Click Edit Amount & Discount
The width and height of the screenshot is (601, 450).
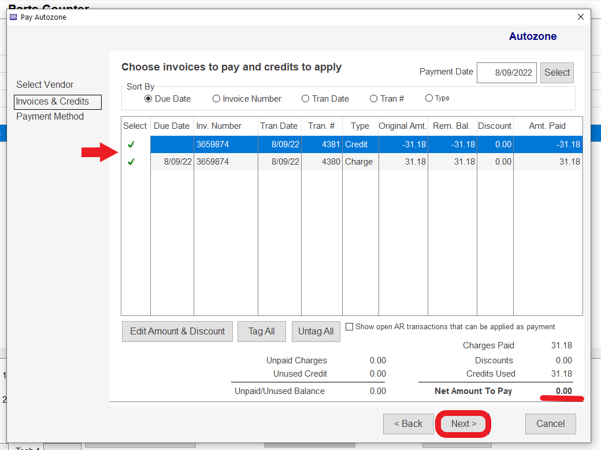pyautogui.click(x=177, y=331)
